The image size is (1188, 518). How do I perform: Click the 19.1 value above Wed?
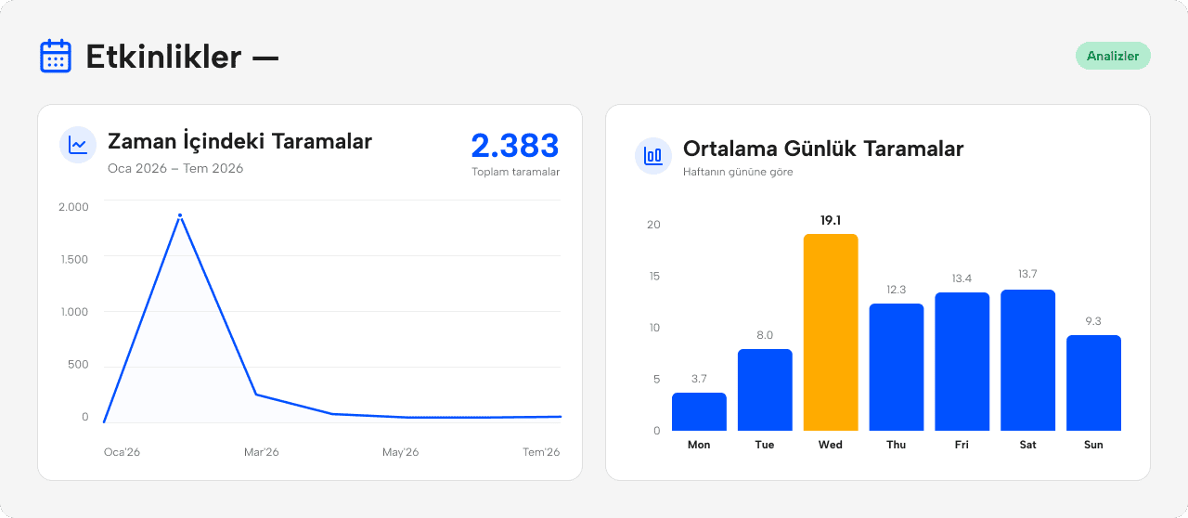pos(831,220)
